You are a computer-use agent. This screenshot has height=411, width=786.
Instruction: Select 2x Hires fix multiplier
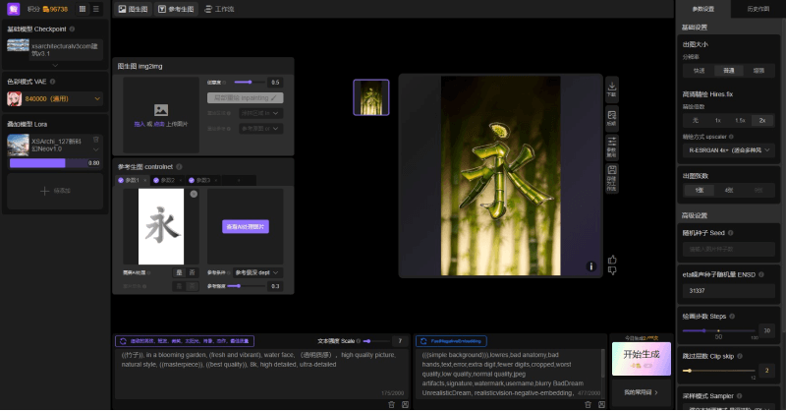click(x=761, y=119)
